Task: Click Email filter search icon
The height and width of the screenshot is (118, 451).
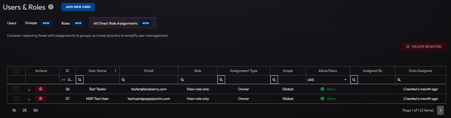Action: click(123, 80)
